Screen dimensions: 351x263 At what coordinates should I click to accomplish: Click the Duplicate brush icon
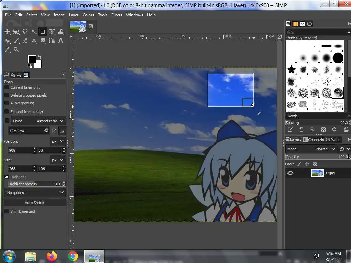[x=312, y=129]
